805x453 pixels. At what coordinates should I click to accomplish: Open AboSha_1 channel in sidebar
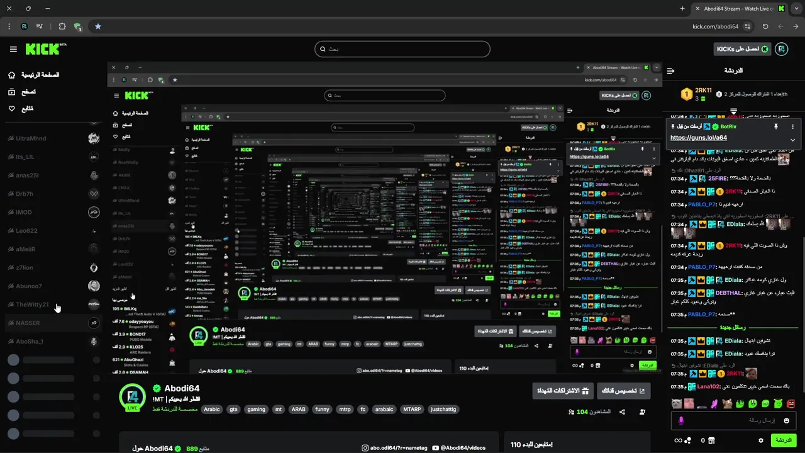(x=53, y=341)
